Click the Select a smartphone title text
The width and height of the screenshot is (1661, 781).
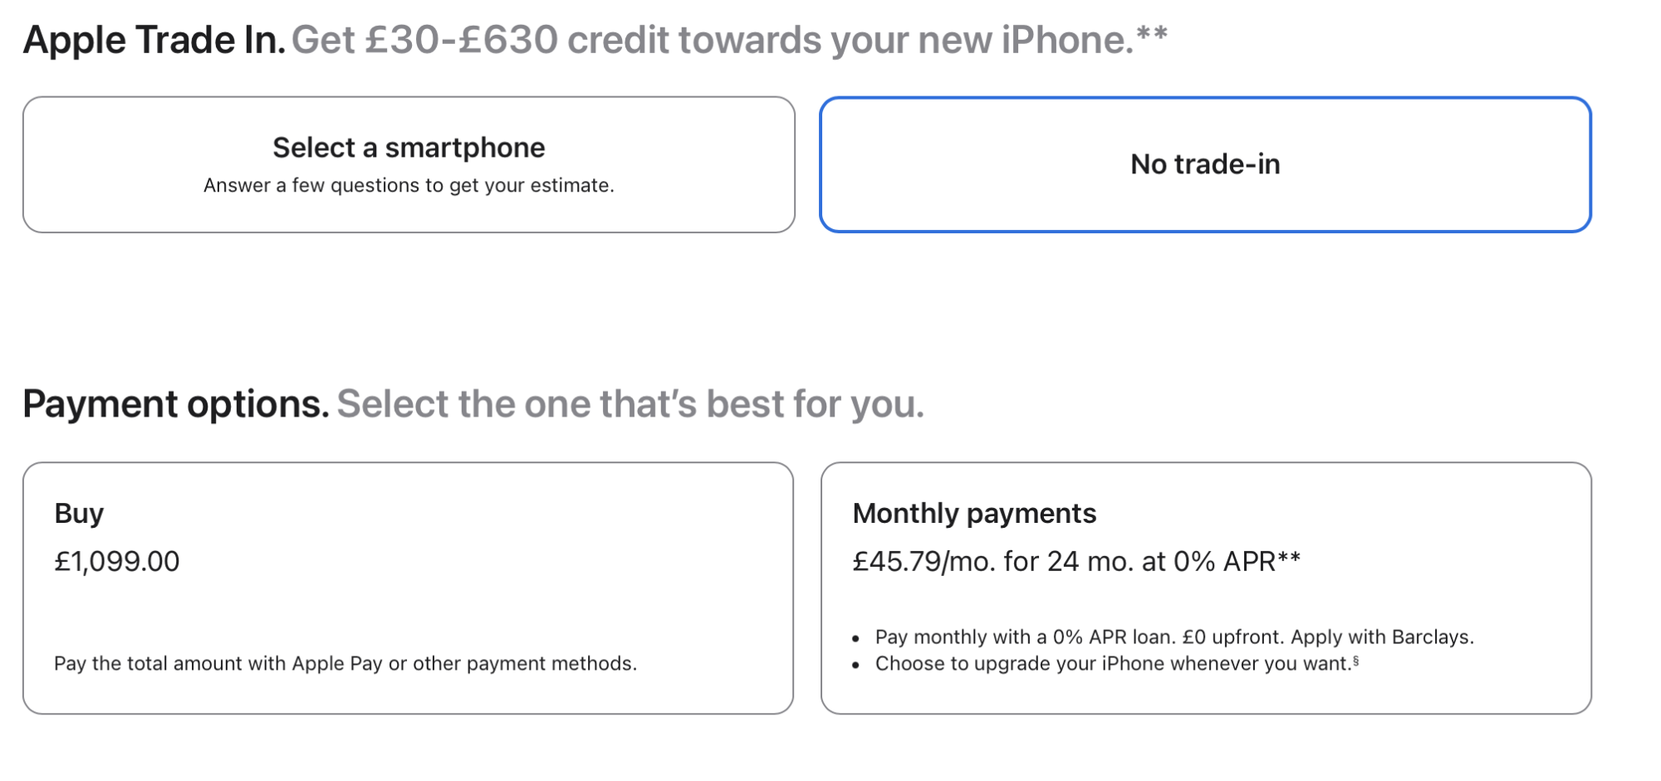coord(409,148)
